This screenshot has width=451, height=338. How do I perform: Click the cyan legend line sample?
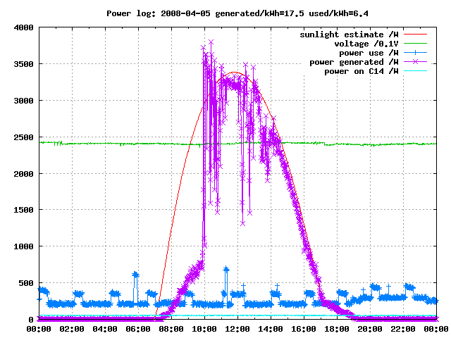click(415, 70)
